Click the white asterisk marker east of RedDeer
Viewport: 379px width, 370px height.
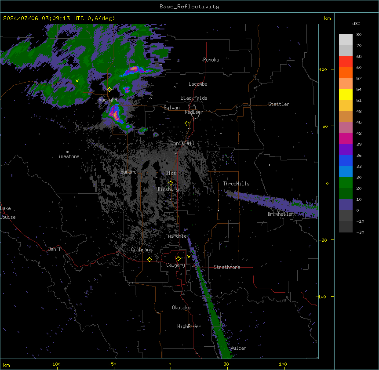coord(221,133)
